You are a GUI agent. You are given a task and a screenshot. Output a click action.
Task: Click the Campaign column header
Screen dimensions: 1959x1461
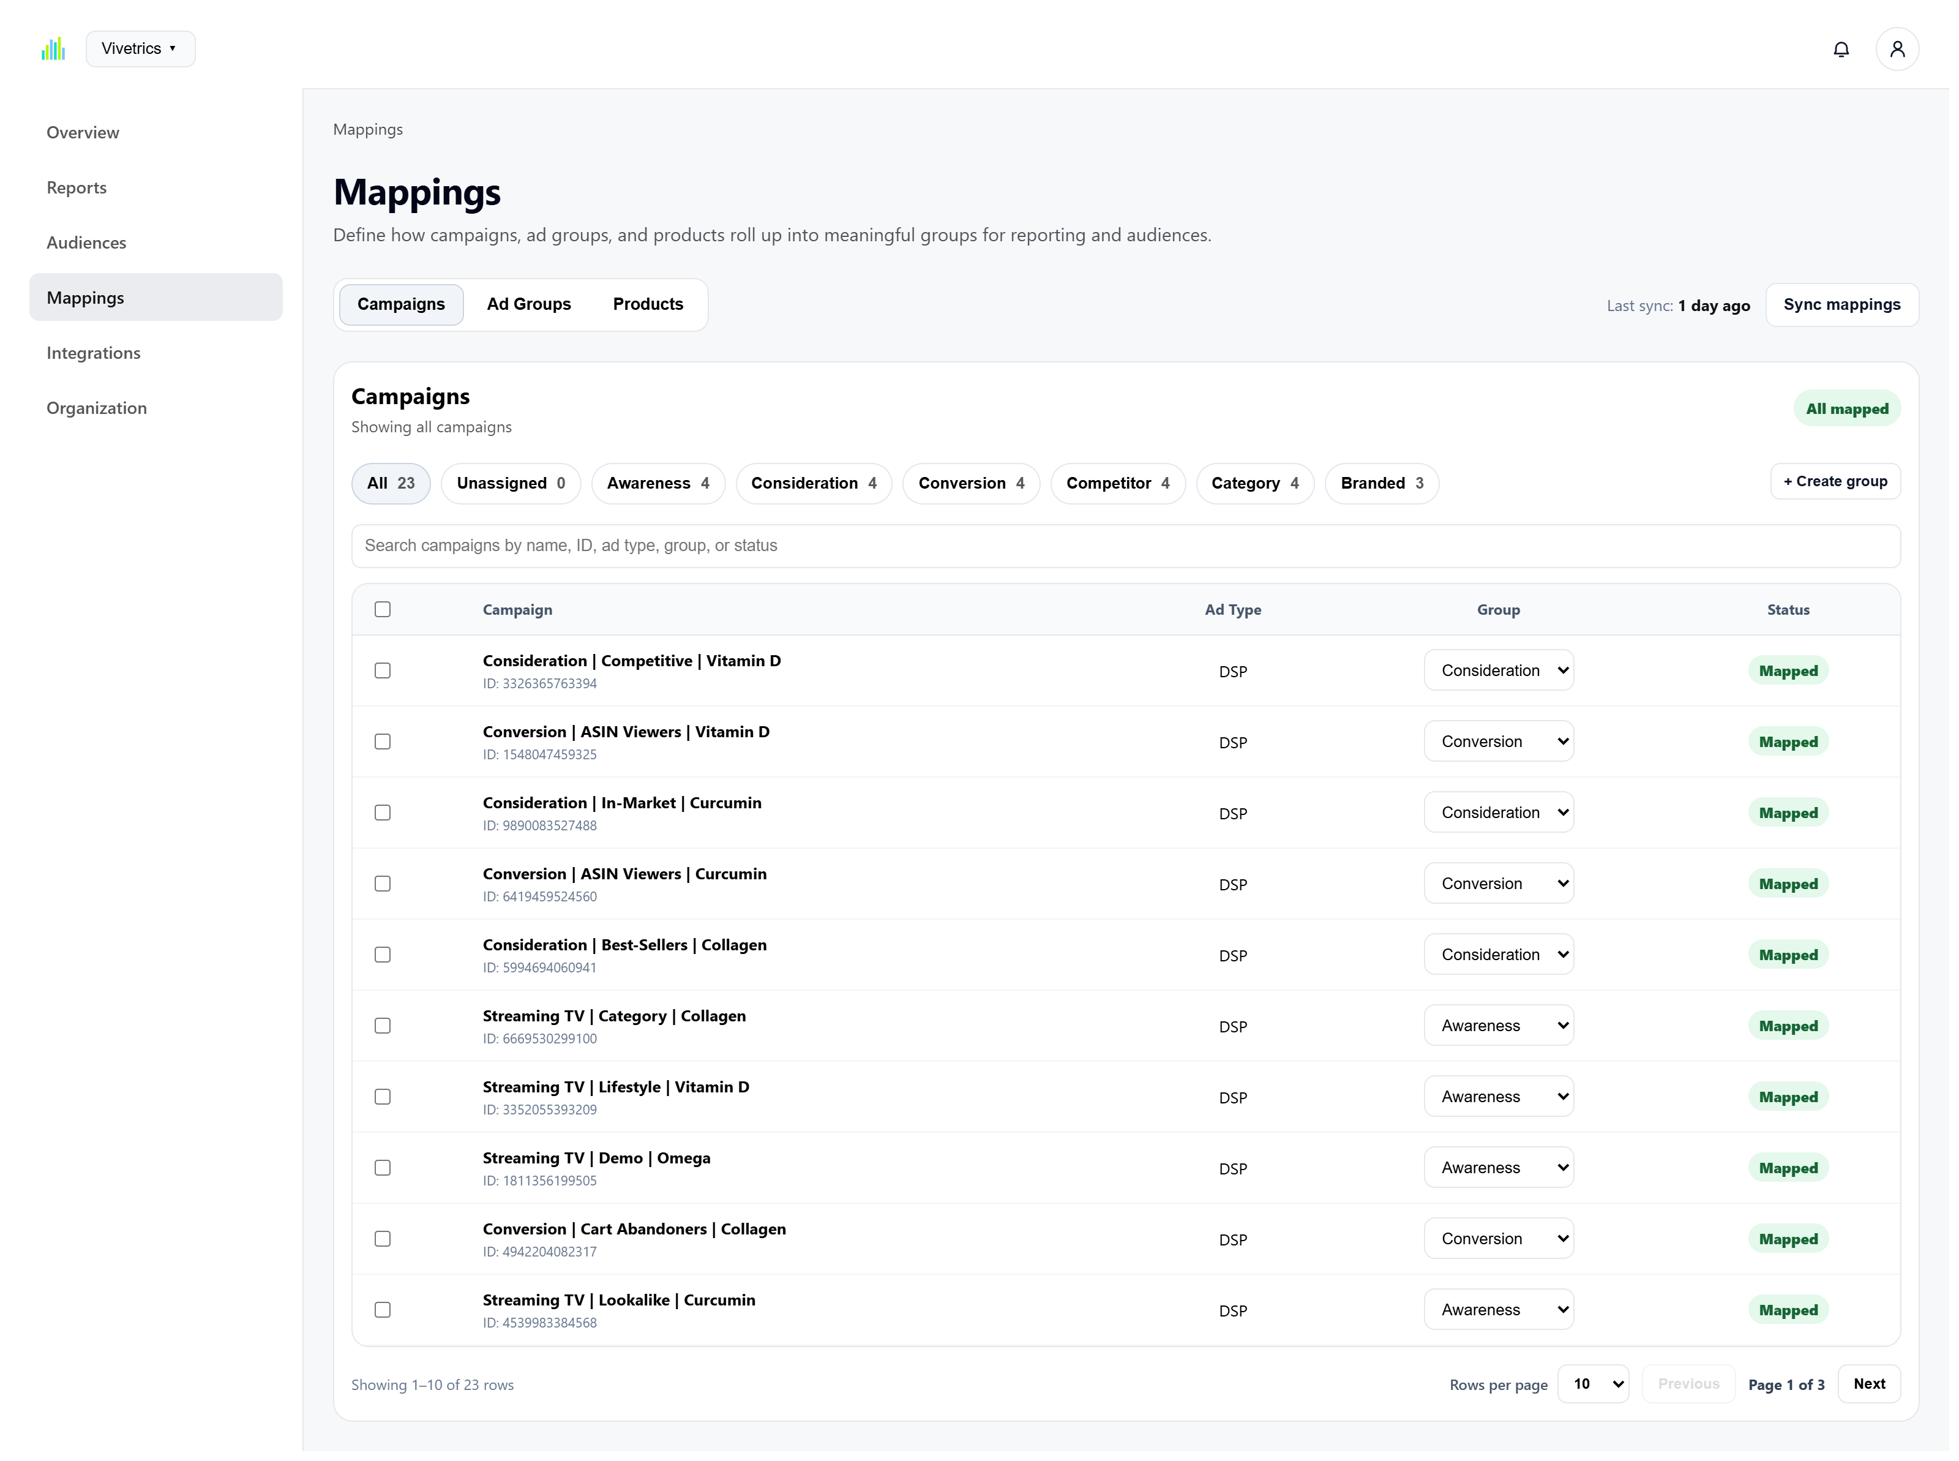click(517, 609)
